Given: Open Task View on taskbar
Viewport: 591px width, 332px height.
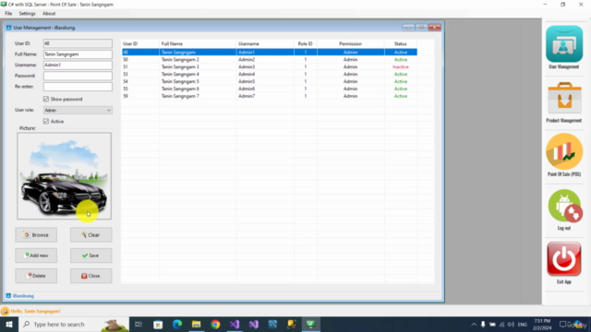Looking at the screenshot, I should coord(139,324).
